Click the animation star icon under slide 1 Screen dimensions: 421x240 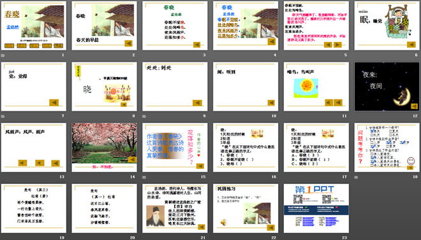(3, 55)
